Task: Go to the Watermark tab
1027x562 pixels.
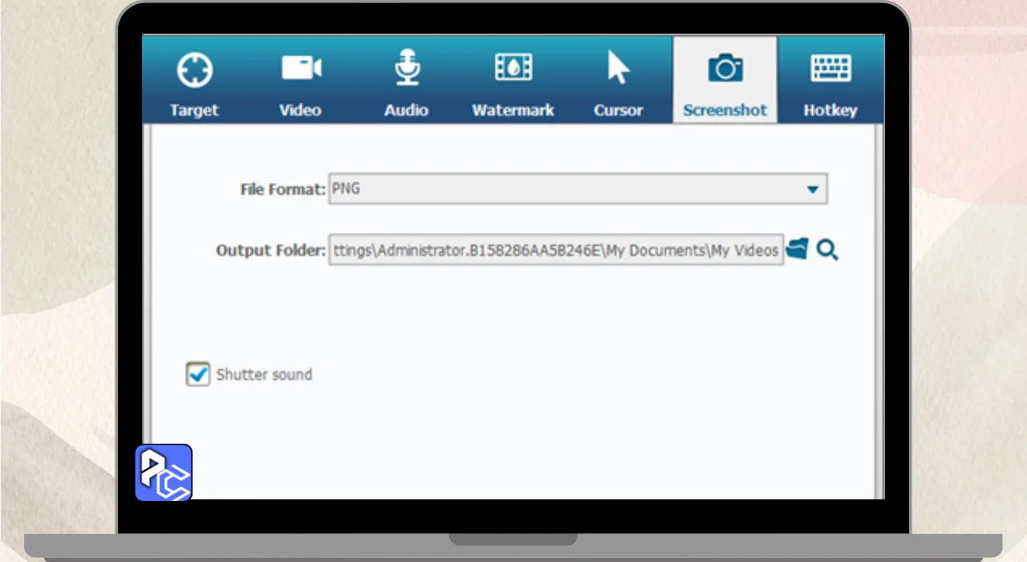Action: tap(513, 80)
